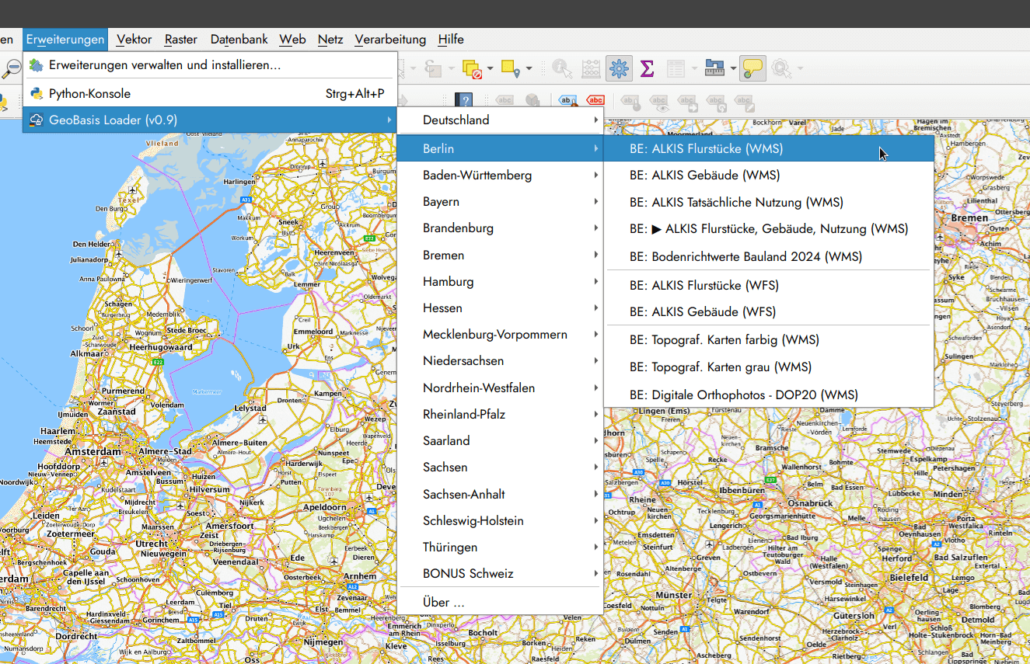Select the Zoom Out magnifier tool
The width and height of the screenshot is (1030, 664).
point(11,68)
